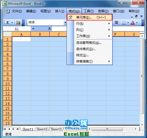
Task: Click cell A1
Action: click(21, 39)
